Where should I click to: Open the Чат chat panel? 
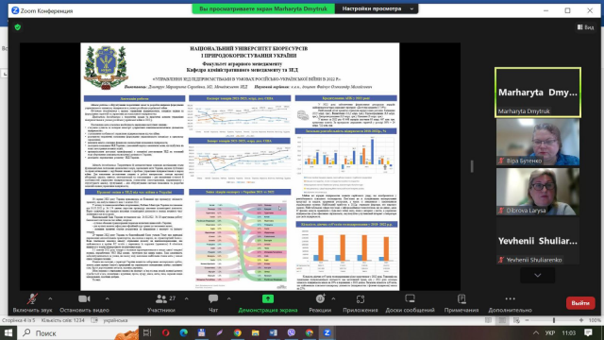(213, 303)
